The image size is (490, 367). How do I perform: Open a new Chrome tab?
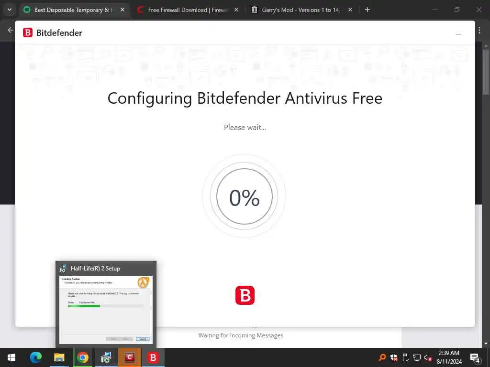(367, 10)
